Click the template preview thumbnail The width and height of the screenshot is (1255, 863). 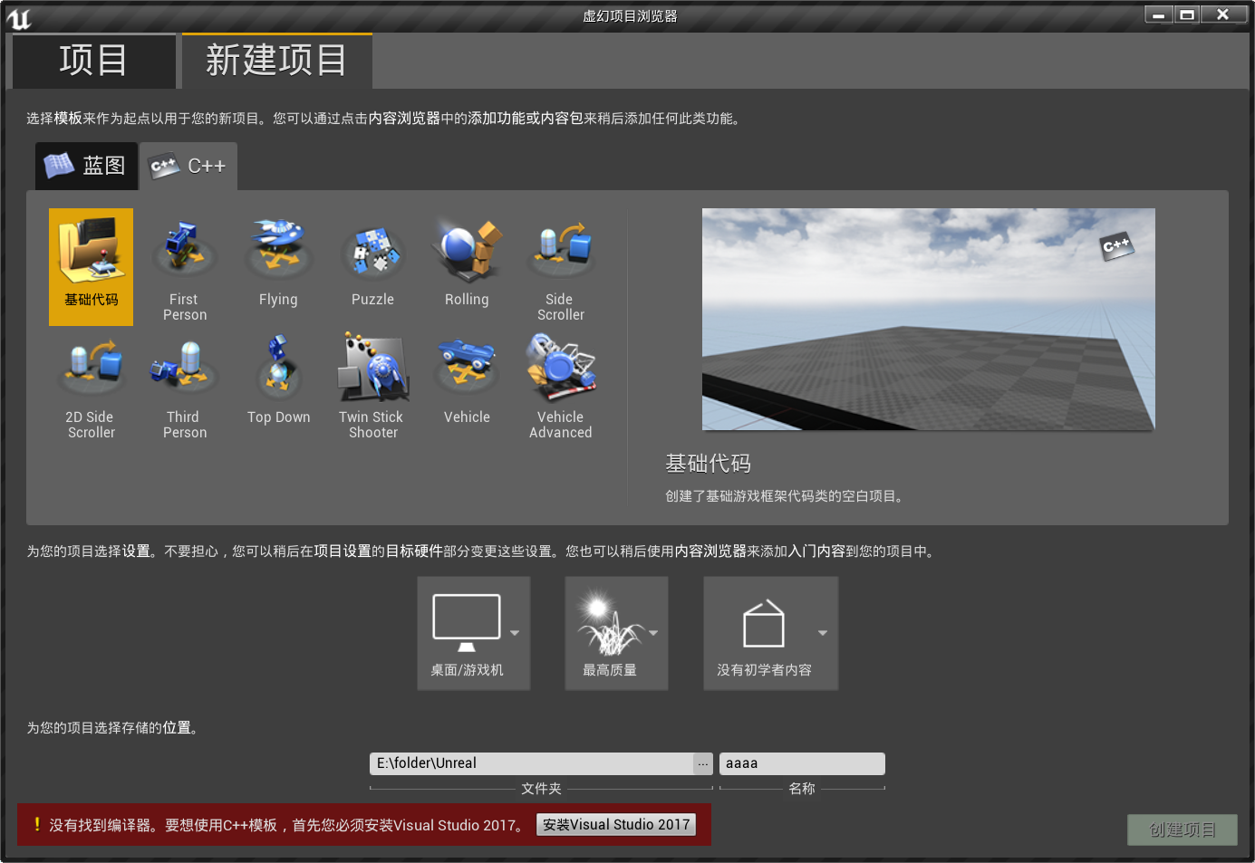928,320
